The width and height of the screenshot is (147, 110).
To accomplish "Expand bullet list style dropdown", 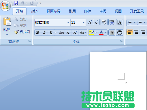I will (134, 23).
